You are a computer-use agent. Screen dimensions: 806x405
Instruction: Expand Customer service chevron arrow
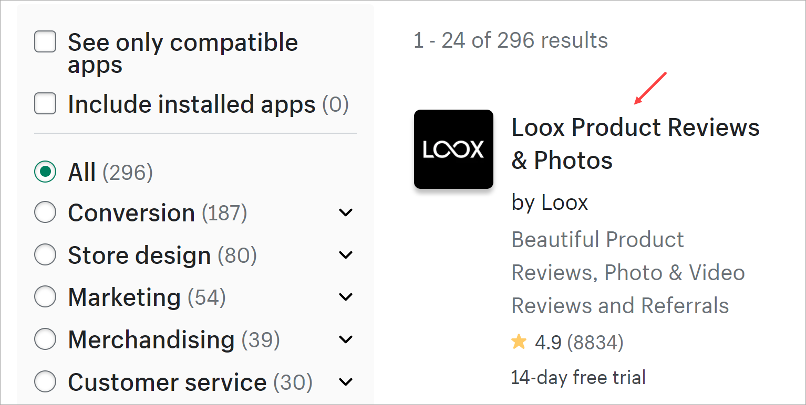coord(346,381)
